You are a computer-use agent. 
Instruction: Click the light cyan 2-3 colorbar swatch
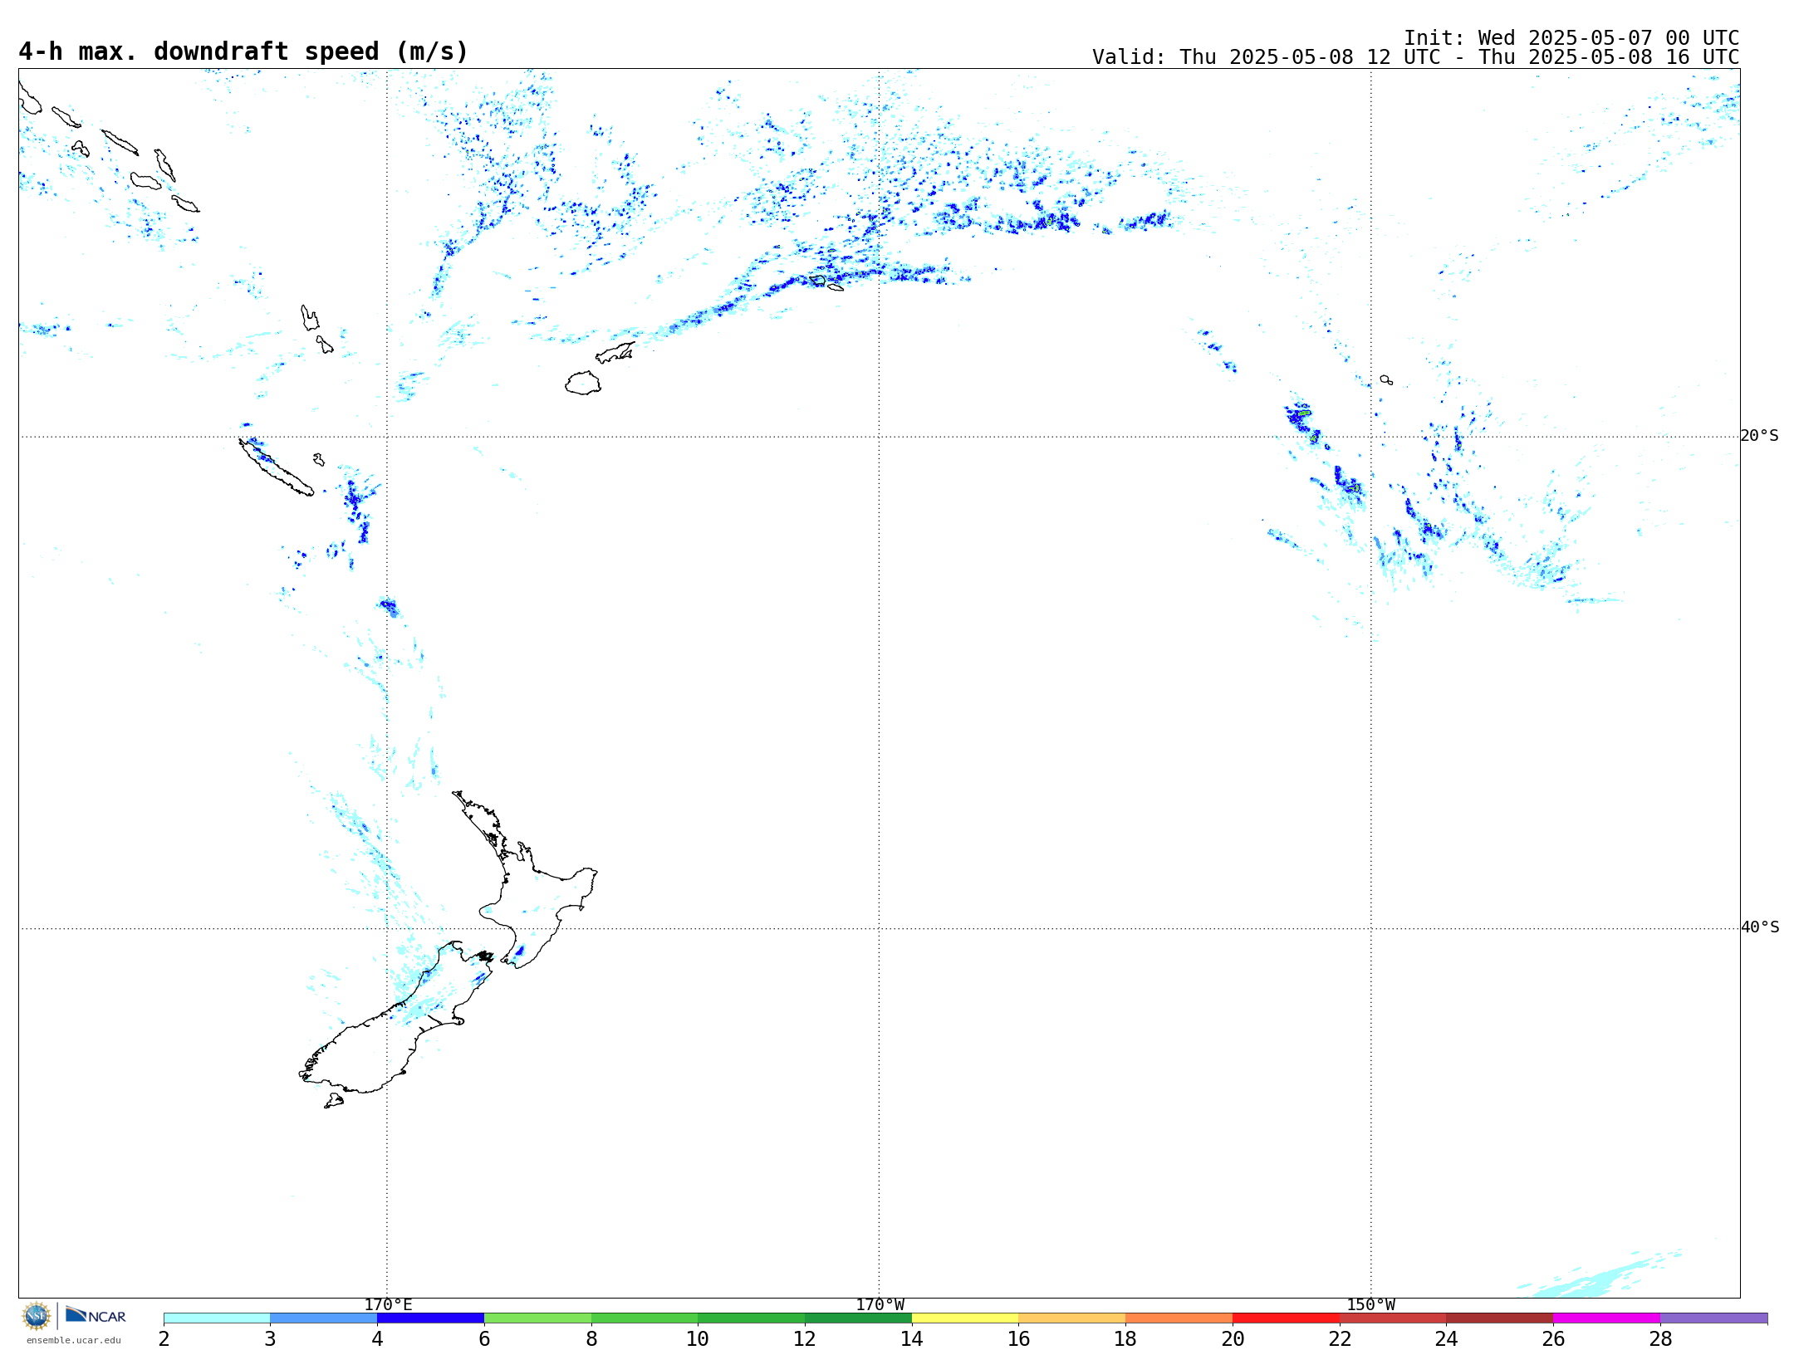[x=217, y=1318]
